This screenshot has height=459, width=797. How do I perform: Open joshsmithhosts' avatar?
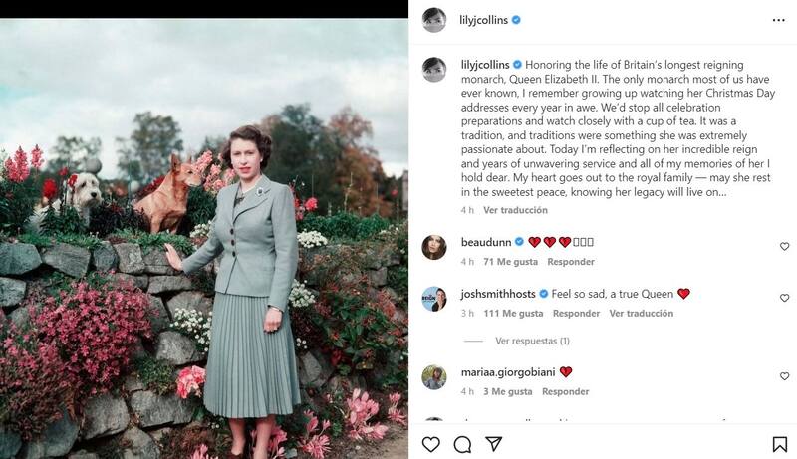click(433, 299)
